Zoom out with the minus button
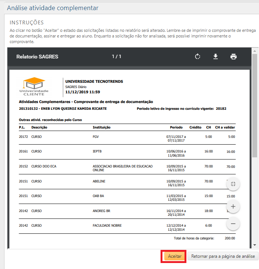This screenshot has height=269, width=259. coord(233,224)
